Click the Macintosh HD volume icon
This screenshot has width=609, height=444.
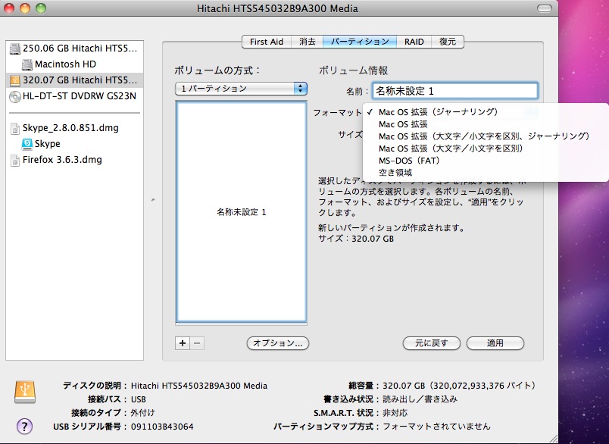point(27,64)
